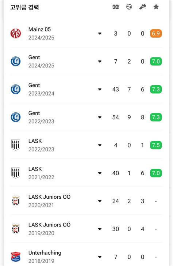Click the goals soccer ball icon
The image size is (173, 266).
(x=129, y=7)
